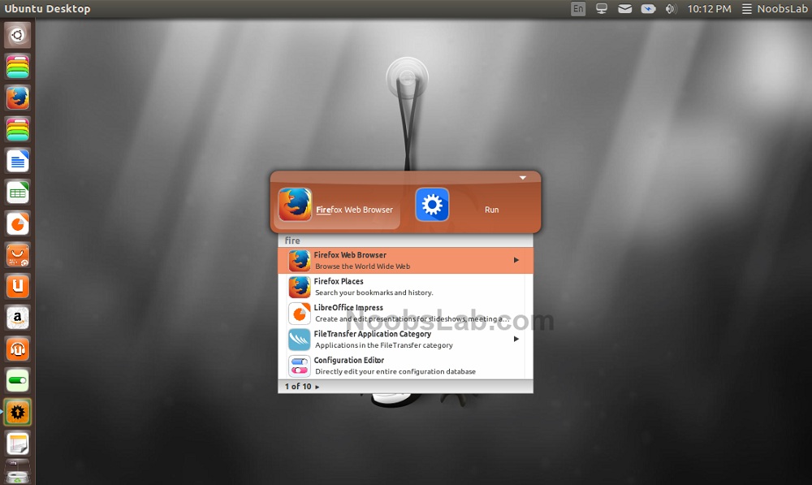812x485 pixels.
Task: Select Firefox Places result
Action: coord(405,287)
